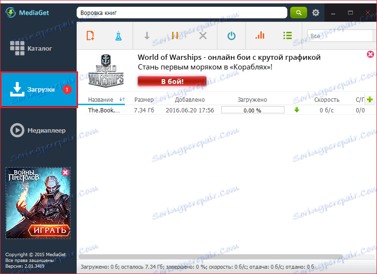Viewport: 377px width, 274px height.
Task: Close the Войны Престолов ad banner
Action: coord(65,172)
